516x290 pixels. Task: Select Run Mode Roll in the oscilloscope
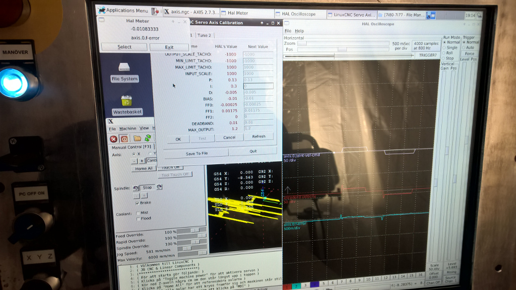coord(444,53)
